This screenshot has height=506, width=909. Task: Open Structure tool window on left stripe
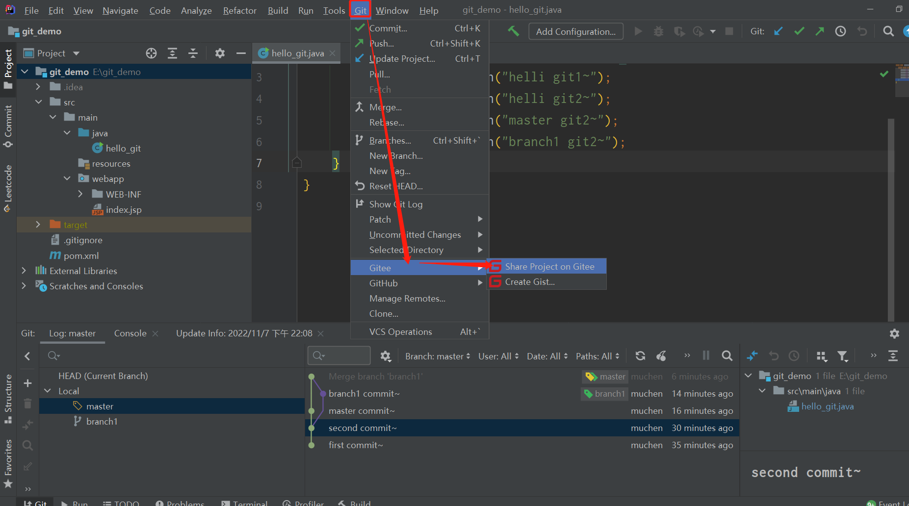click(x=8, y=399)
